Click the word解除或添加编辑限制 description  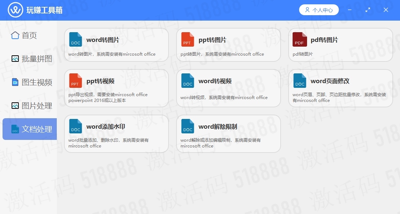(x=220, y=143)
